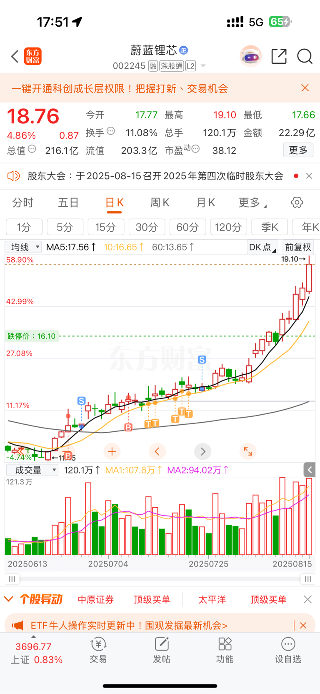
Task: Tap the gray right arrow chart button
Action: [x=203, y=451]
